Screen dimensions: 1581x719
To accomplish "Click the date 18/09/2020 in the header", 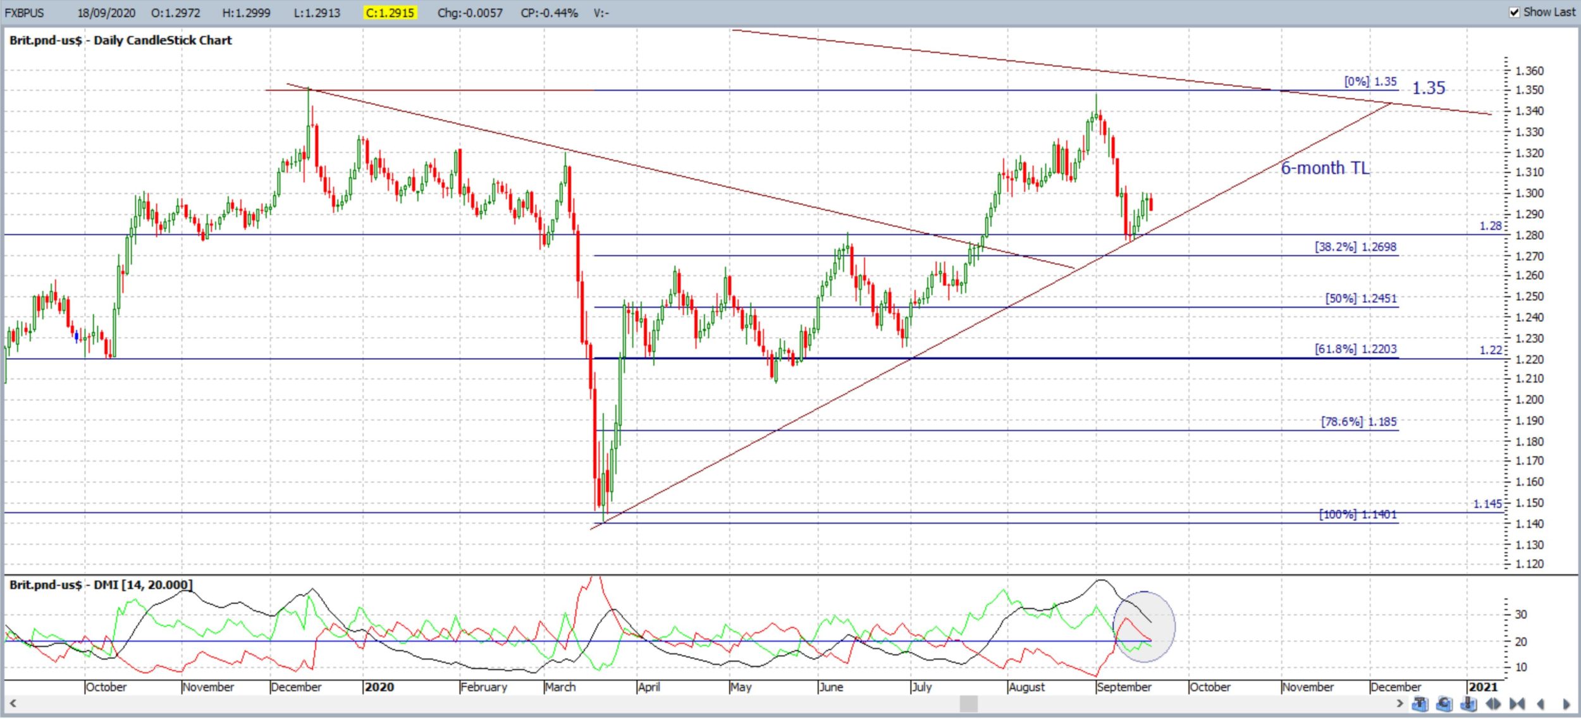I will [x=106, y=13].
